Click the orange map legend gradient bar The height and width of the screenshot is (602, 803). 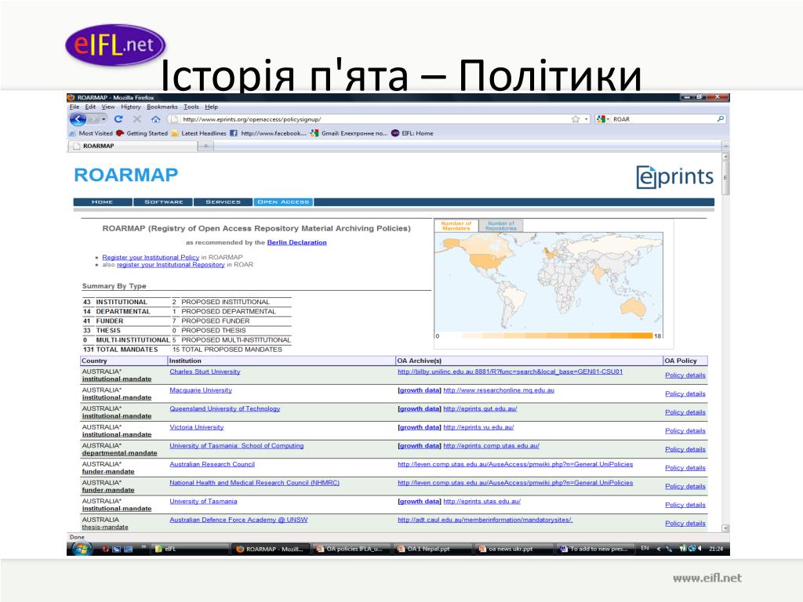tap(556, 336)
